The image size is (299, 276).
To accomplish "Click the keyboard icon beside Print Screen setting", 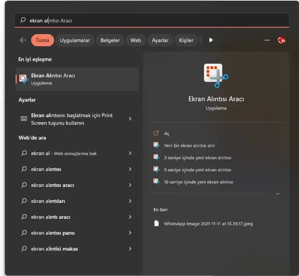I will coord(24,119).
